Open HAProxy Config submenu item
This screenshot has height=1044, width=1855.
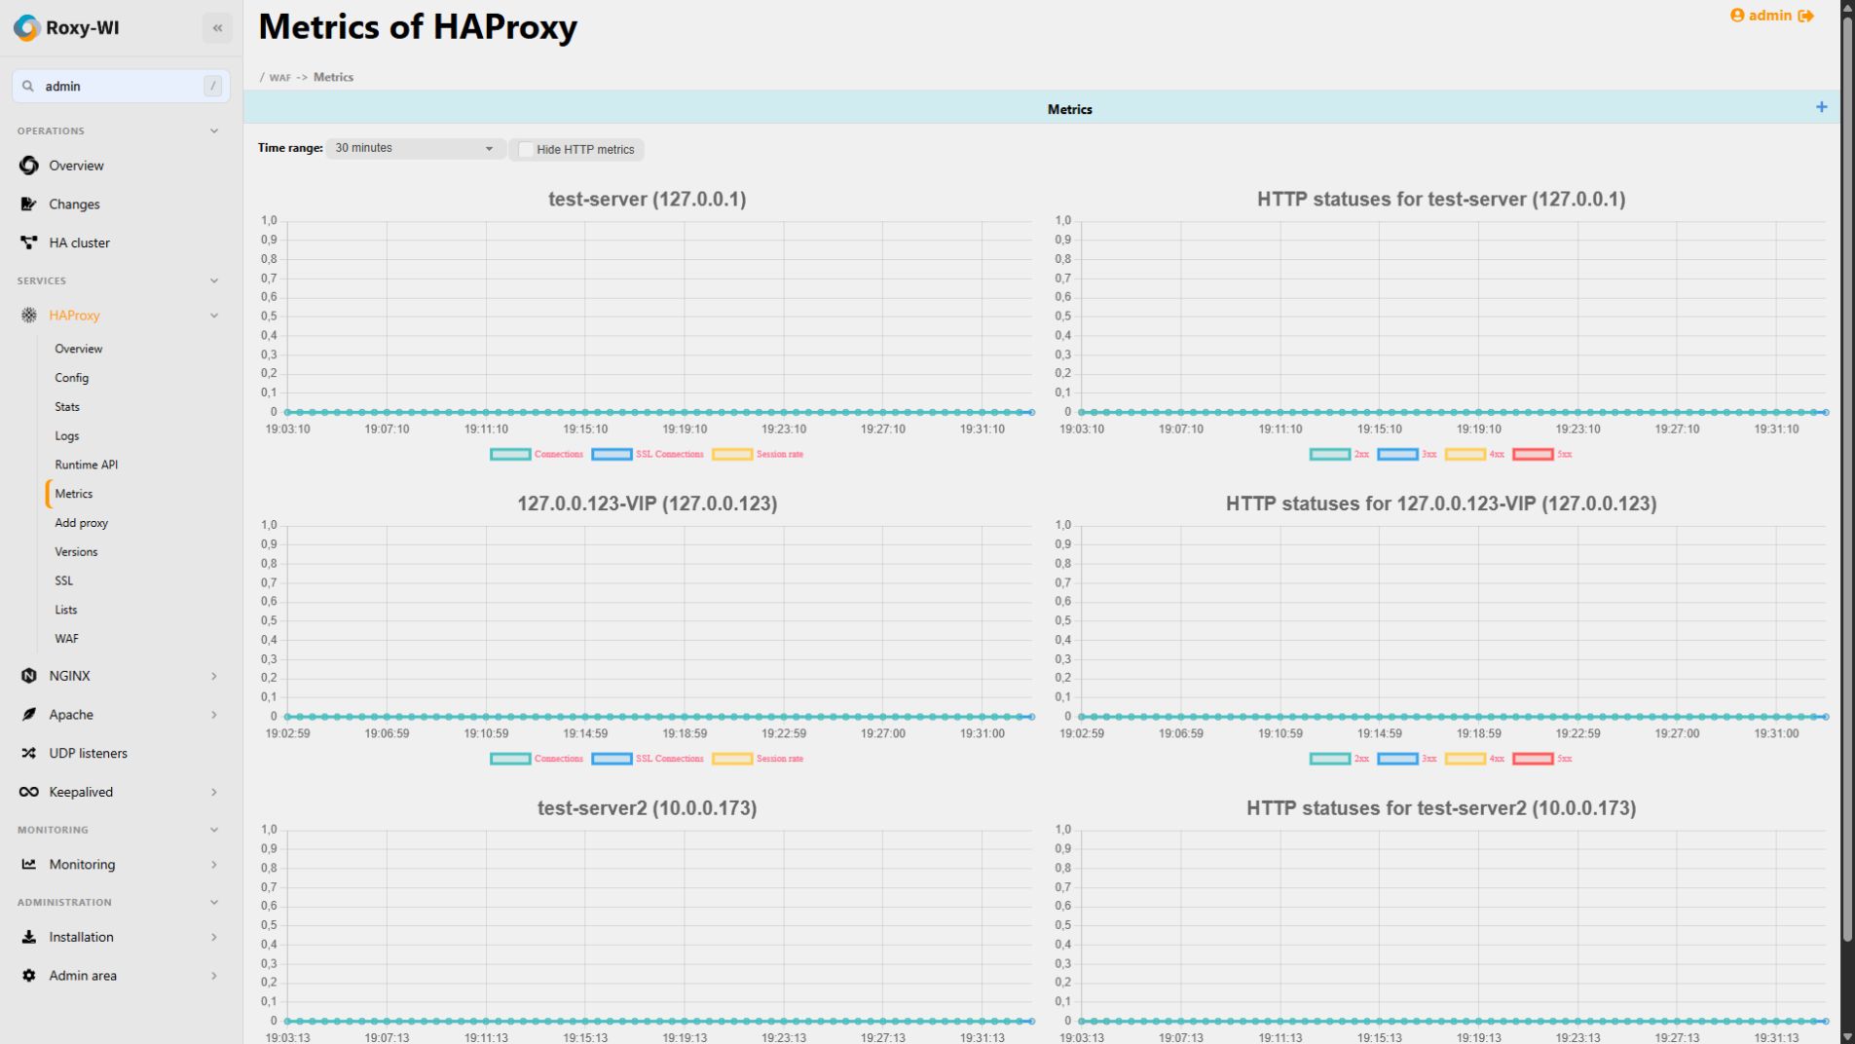71,378
